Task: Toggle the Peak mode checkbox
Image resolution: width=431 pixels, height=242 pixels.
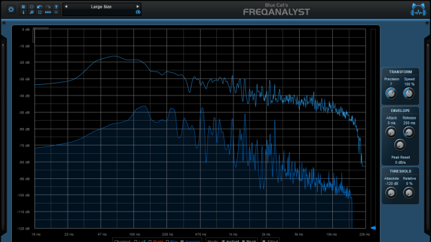Action: pos(243,241)
